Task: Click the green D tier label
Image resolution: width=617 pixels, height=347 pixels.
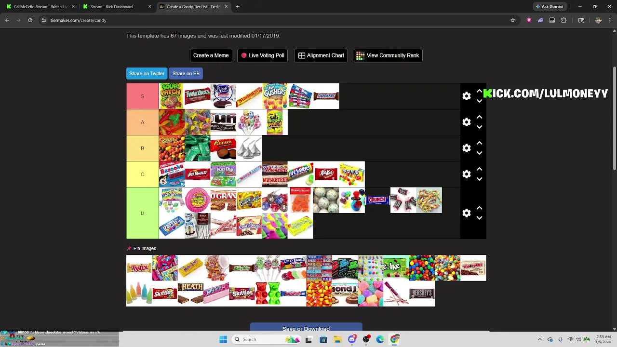Action: tap(142, 213)
